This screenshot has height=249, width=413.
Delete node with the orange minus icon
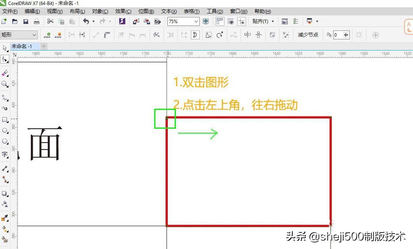(58, 35)
